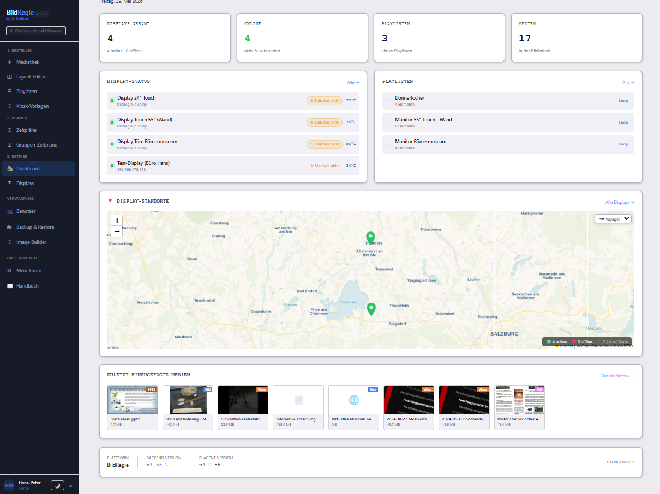Open 2024-05-11 Bodenrada... video thumbnail
Image resolution: width=660 pixels, height=494 pixels.
tap(464, 400)
